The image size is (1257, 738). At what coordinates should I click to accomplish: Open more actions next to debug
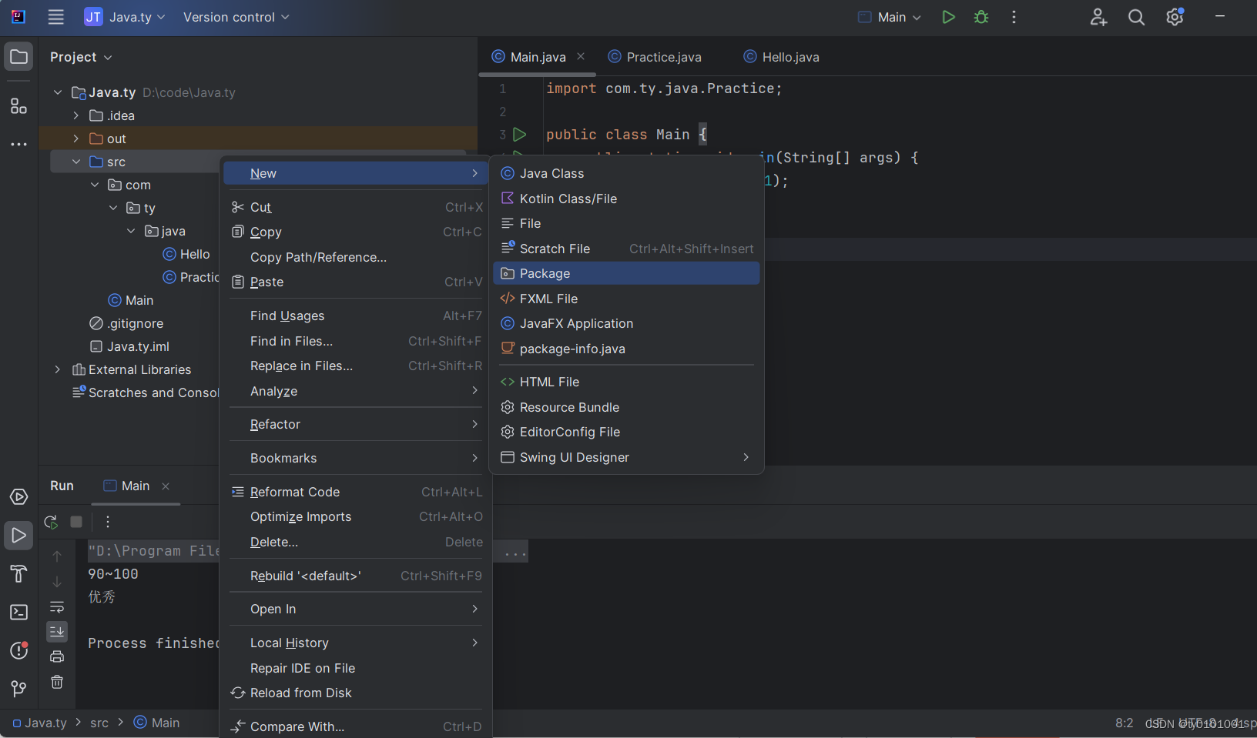tap(1014, 17)
